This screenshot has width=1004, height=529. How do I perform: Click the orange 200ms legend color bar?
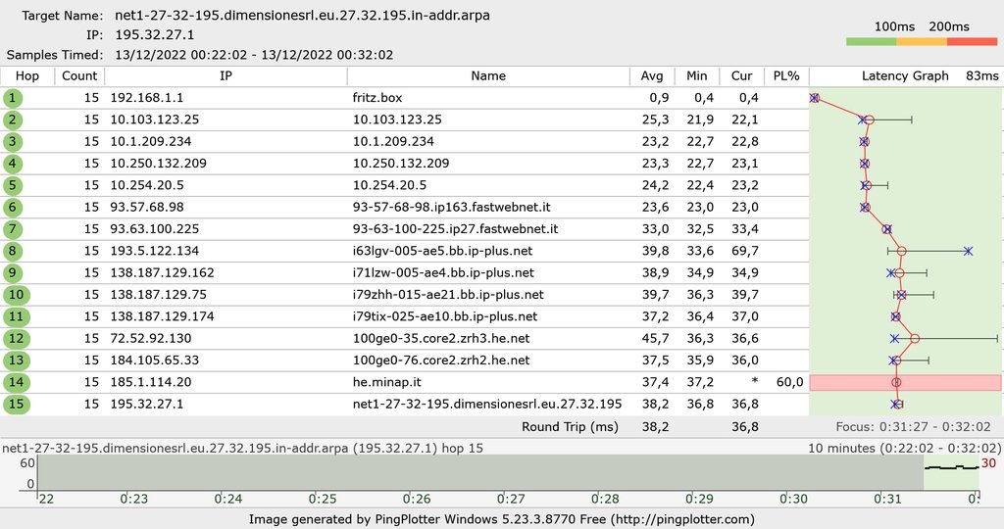click(x=922, y=41)
